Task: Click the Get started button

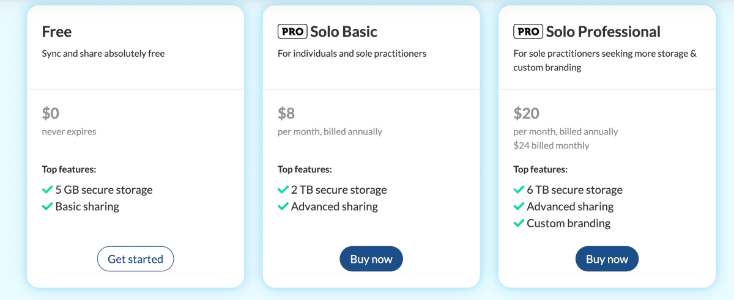Action: (135, 259)
